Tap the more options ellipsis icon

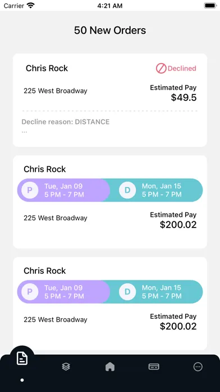(x=198, y=367)
